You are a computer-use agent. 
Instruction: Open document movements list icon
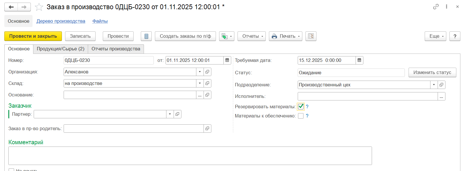point(146,36)
